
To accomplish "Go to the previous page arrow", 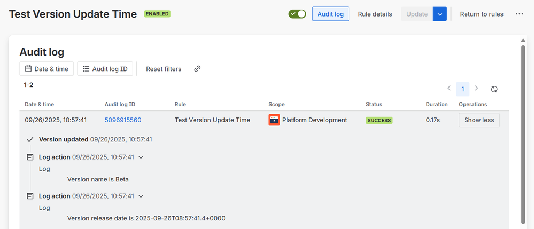I will coord(449,89).
